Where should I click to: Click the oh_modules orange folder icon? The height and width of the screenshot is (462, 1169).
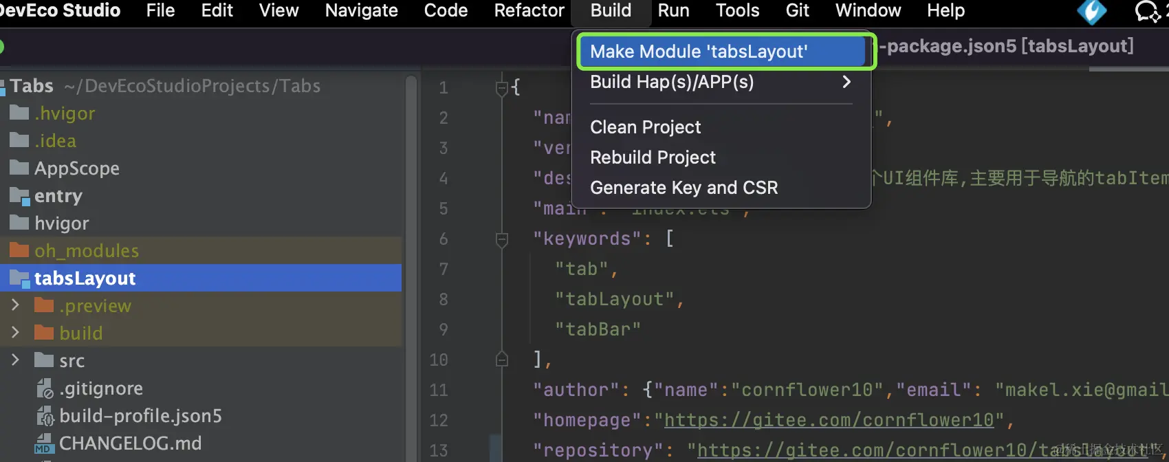19,251
